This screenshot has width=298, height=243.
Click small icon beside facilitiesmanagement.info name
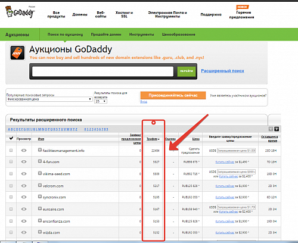(x=40, y=149)
